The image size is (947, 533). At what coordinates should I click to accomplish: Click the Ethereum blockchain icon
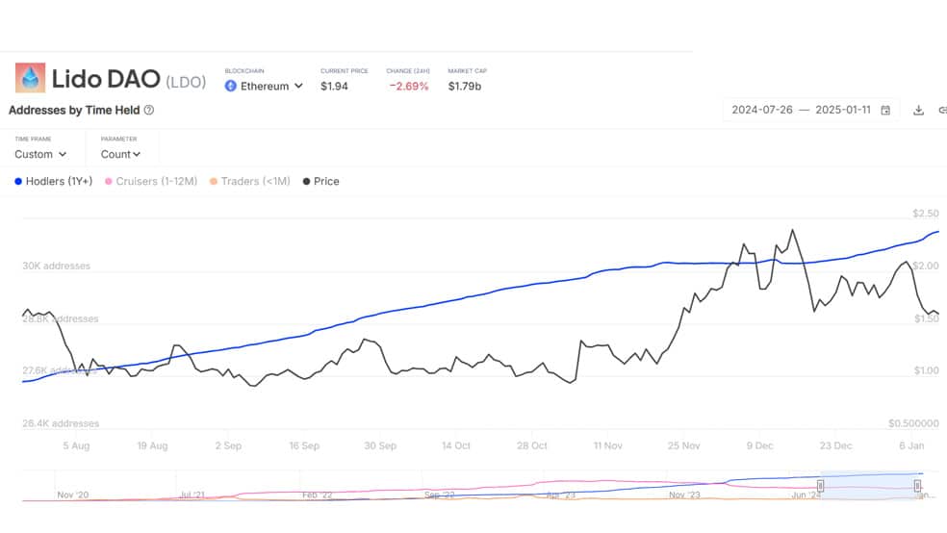click(x=231, y=87)
